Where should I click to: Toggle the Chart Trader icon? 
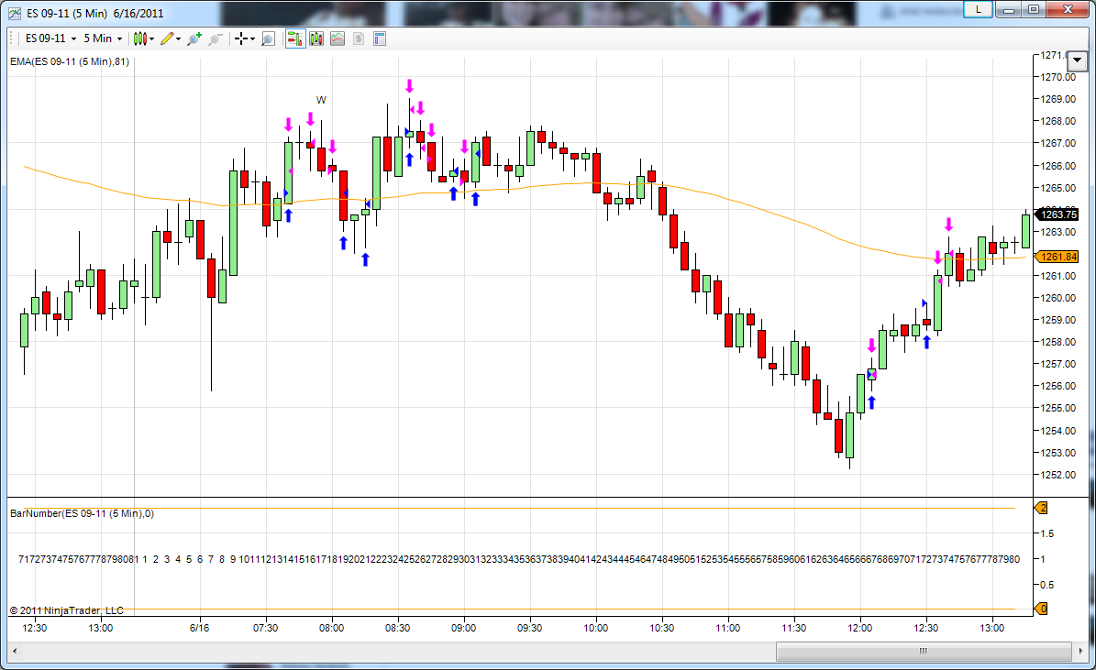coord(295,38)
